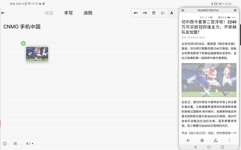Viewport: 241px width, 150px height.
Task: Click the green plus drop indicator
Action: [23, 44]
